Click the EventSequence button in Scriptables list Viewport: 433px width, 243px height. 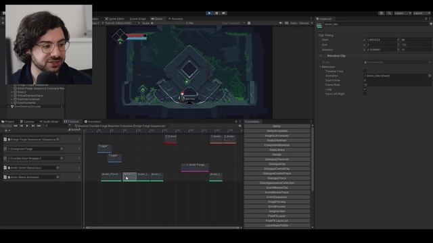click(x=277, y=197)
